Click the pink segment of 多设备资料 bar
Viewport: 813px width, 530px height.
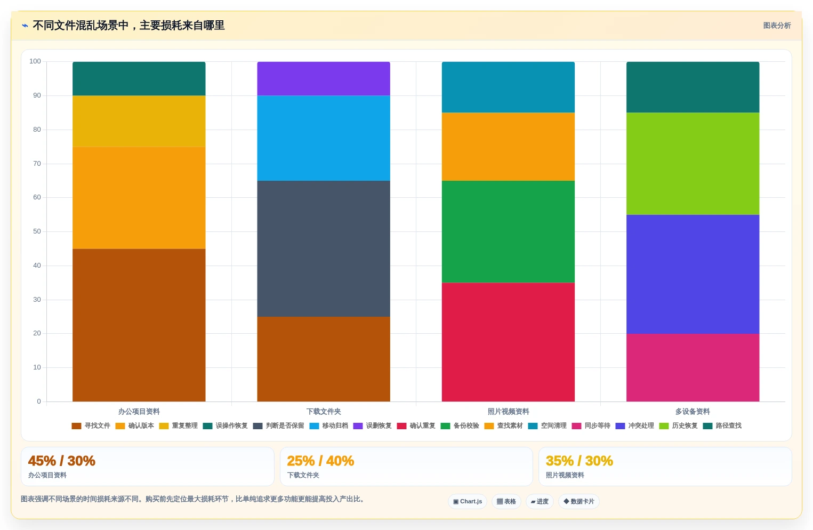click(693, 368)
